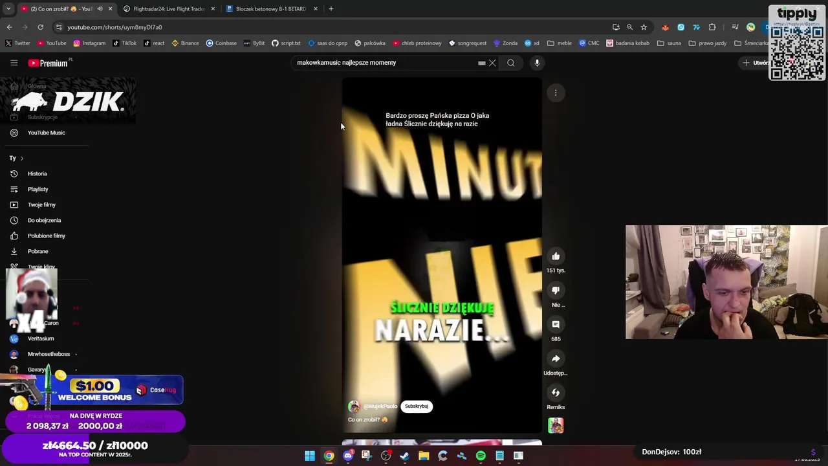
Task: Open the on-screen keyboard icon in search
Action: (481, 63)
